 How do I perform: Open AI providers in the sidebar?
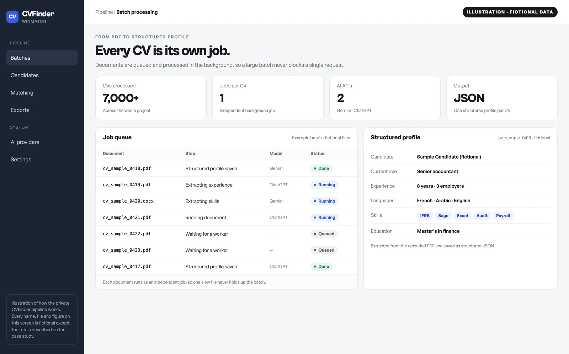click(x=42, y=142)
